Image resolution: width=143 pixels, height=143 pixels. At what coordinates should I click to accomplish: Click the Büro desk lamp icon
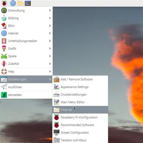tap(4, 26)
